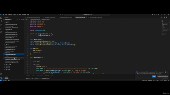This screenshot has width=170, height=95.
Task: Collapse the CAP_3 folder
Action: 7,31
